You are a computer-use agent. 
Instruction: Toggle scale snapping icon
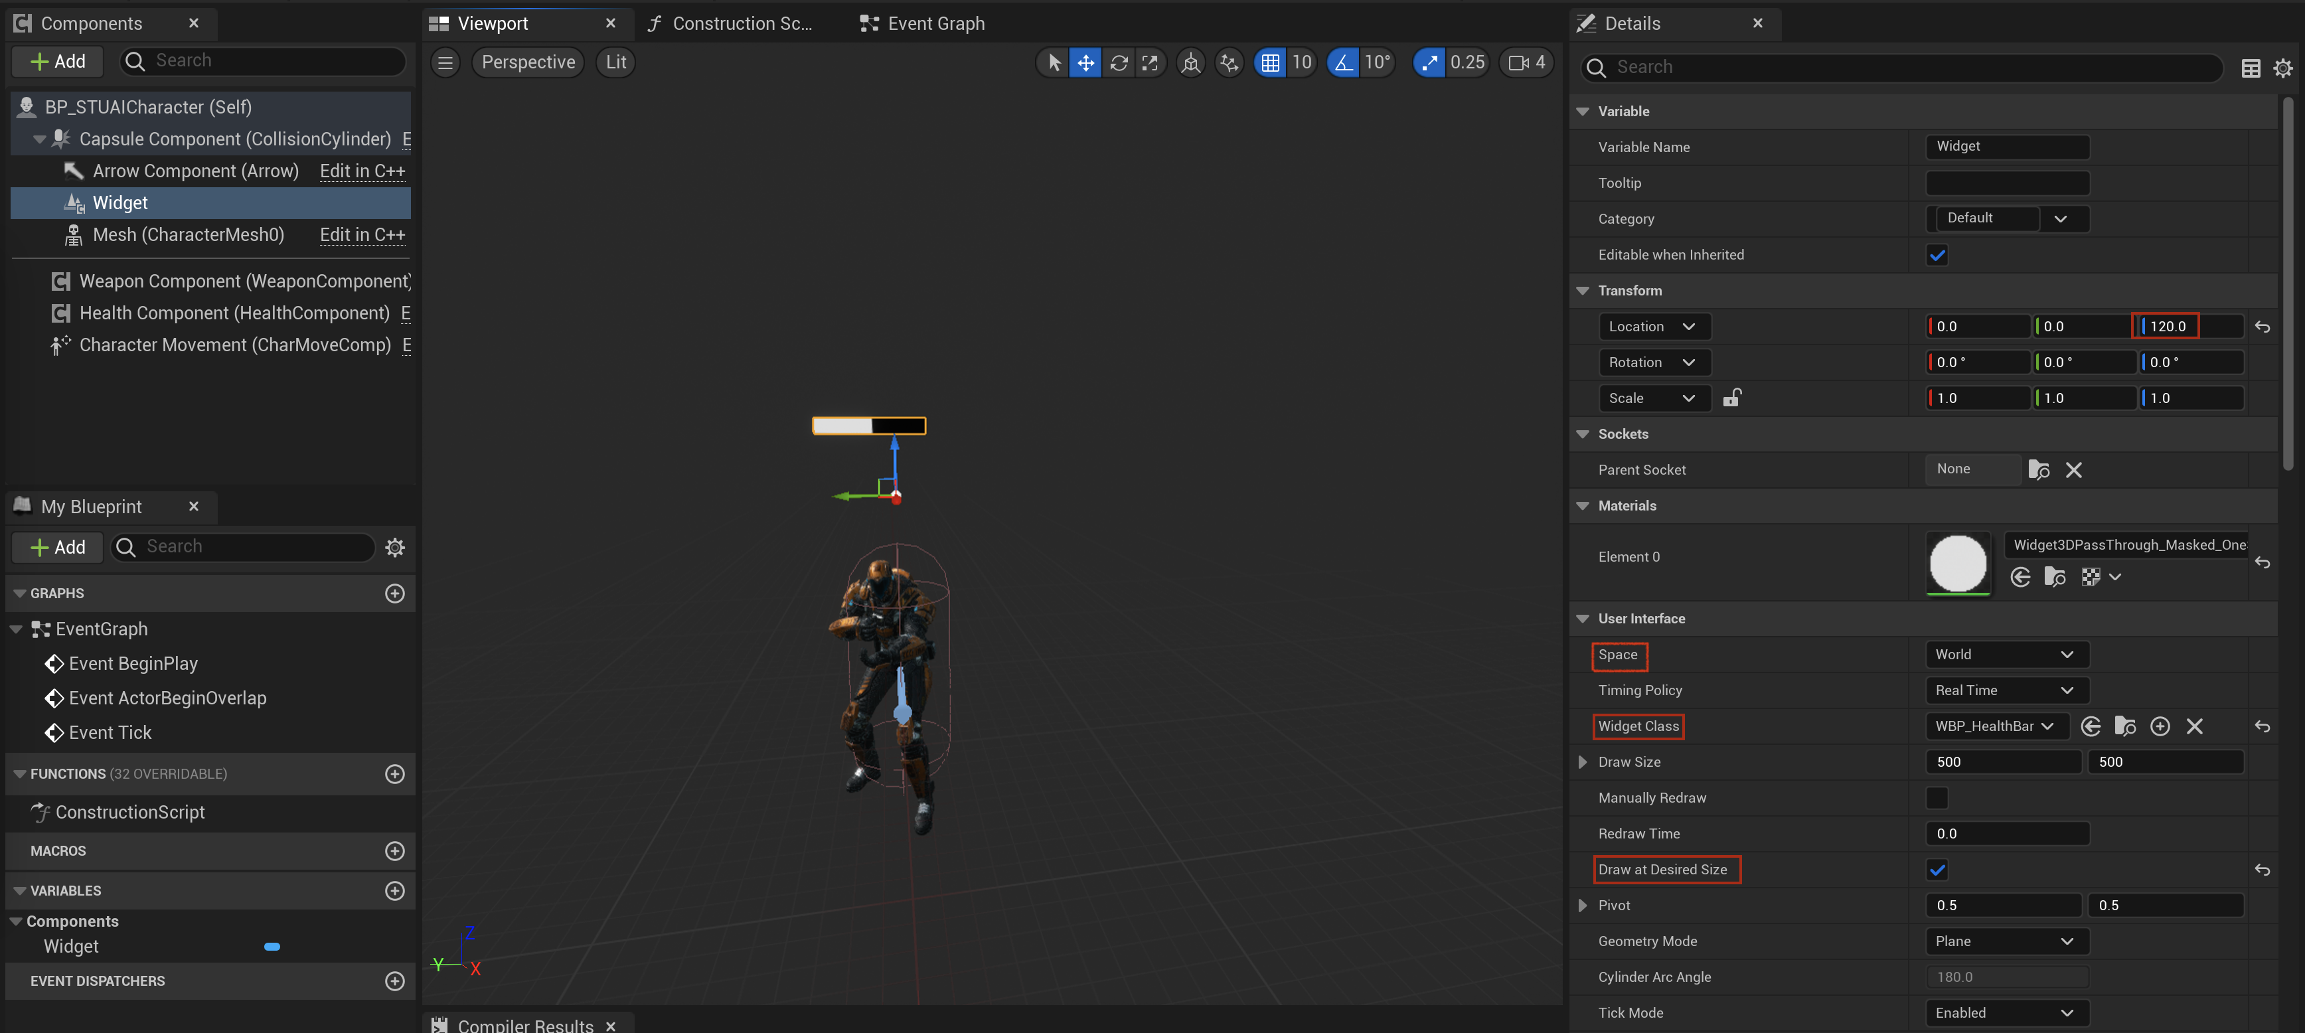pyautogui.click(x=1429, y=62)
